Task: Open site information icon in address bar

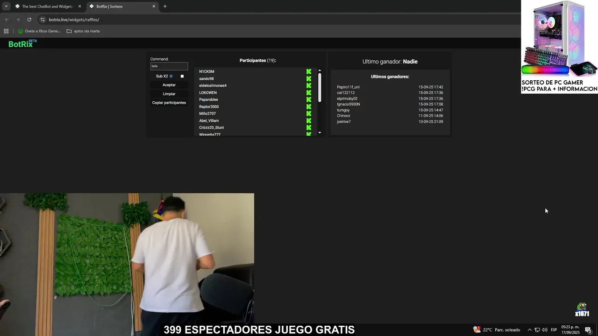Action: pyautogui.click(x=43, y=20)
